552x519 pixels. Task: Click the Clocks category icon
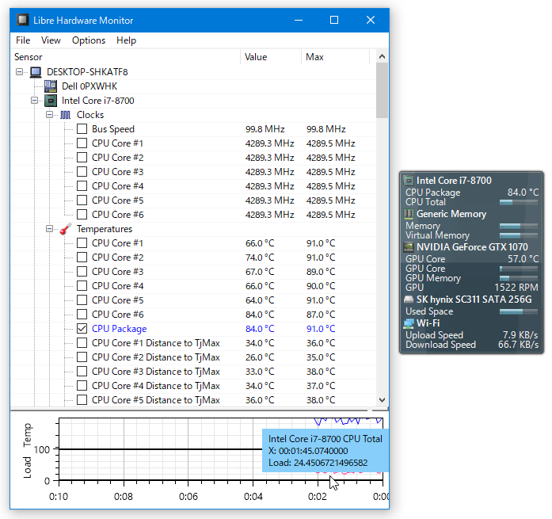pos(66,115)
